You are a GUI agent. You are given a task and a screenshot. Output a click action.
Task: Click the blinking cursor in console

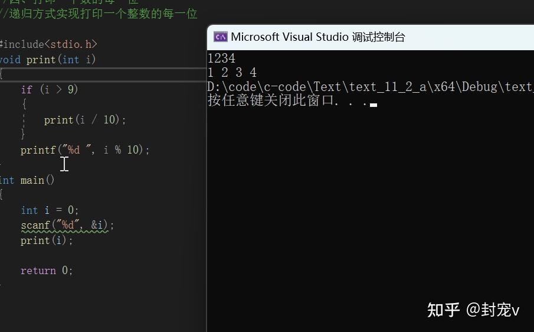pyautogui.click(x=374, y=105)
